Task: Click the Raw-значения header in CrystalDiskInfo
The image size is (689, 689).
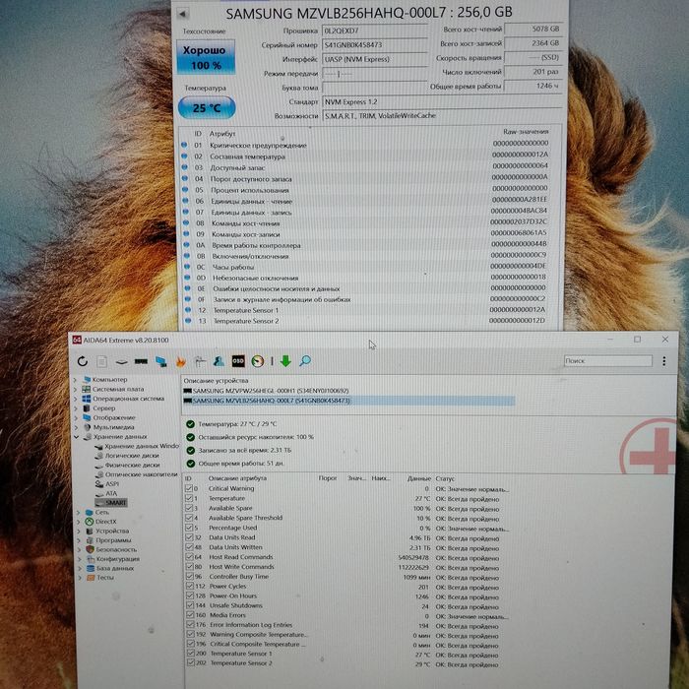Action: click(526, 131)
